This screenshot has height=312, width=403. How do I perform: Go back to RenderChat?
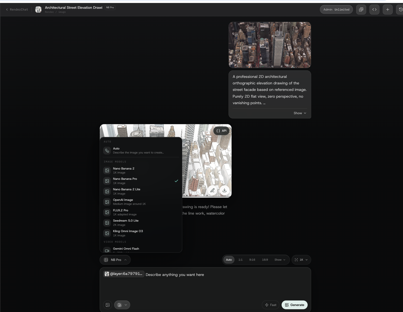pyautogui.click(x=17, y=10)
